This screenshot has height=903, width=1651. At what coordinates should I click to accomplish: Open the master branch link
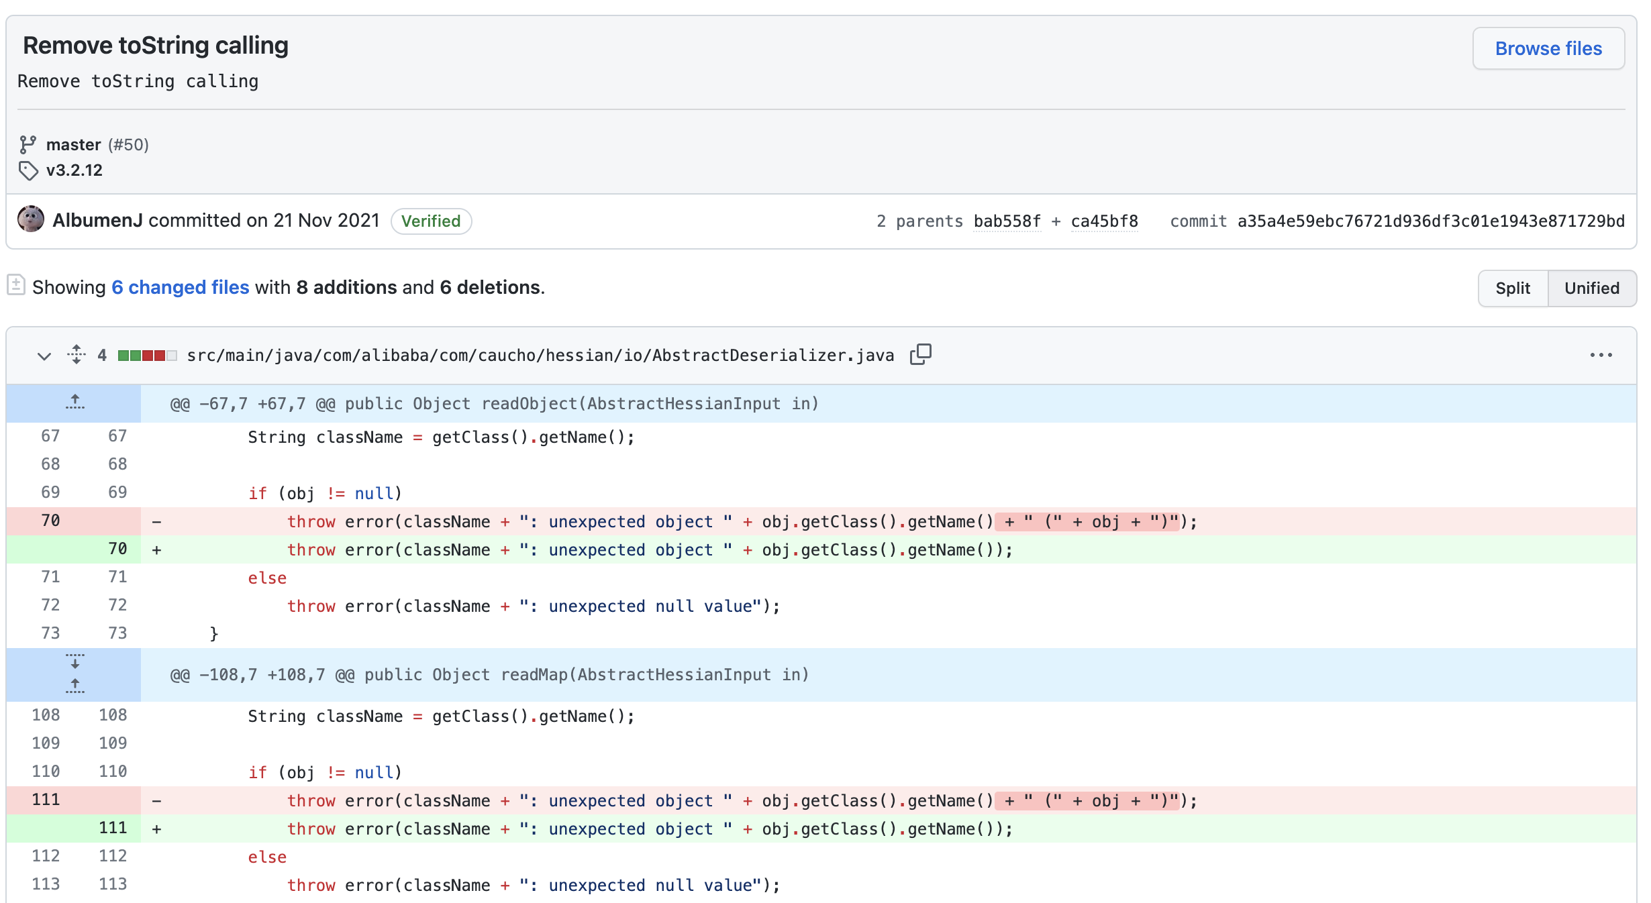(73, 145)
